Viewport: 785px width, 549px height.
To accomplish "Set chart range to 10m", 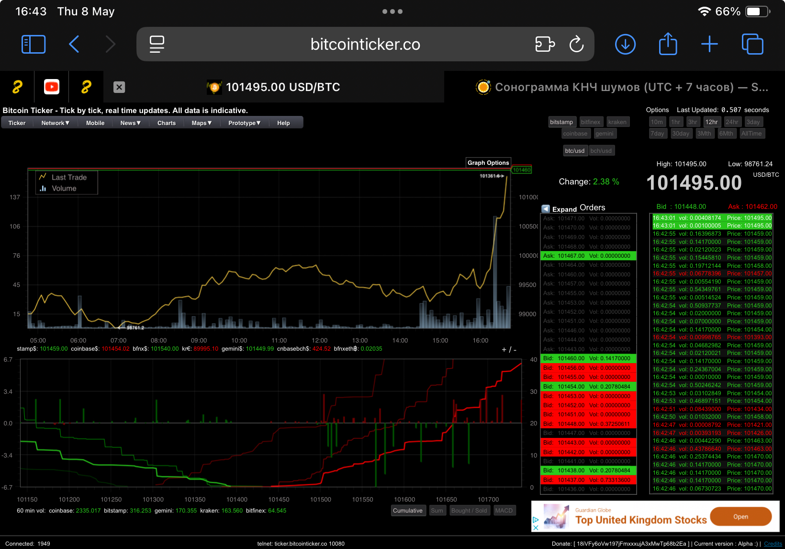I will (x=657, y=122).
